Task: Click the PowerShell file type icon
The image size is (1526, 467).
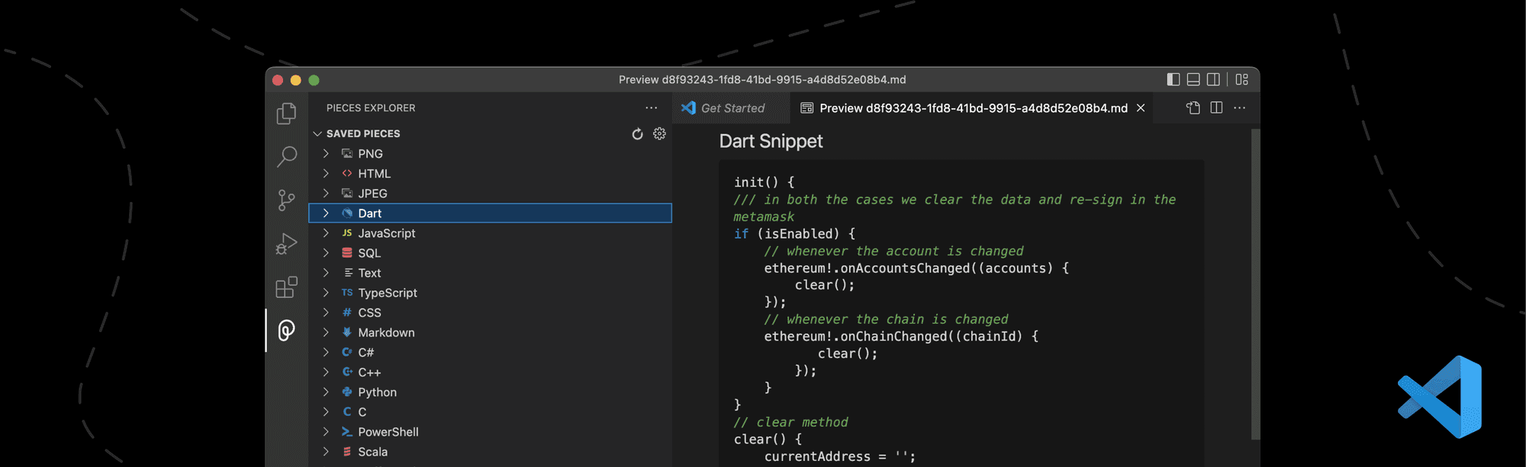Action: [x=347, y=432]
